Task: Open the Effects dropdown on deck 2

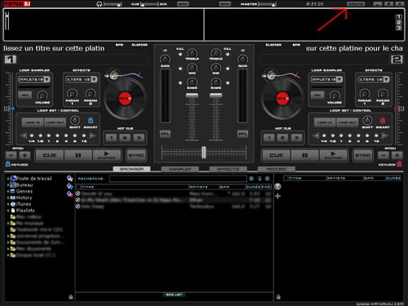Action: point(386,79)
